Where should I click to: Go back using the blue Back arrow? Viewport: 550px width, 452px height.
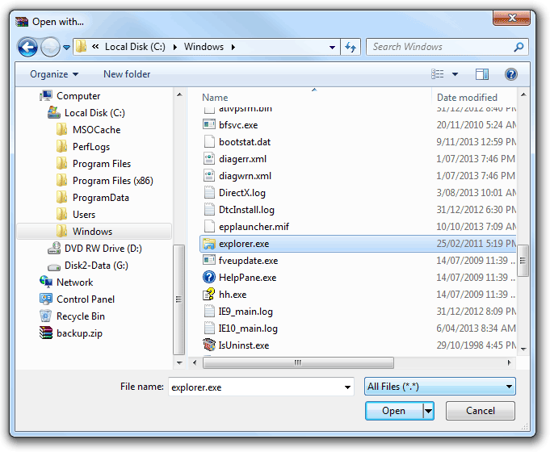click(27, 47)
